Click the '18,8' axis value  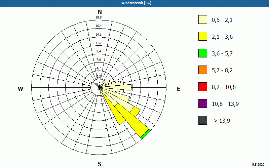coord(99,17)
